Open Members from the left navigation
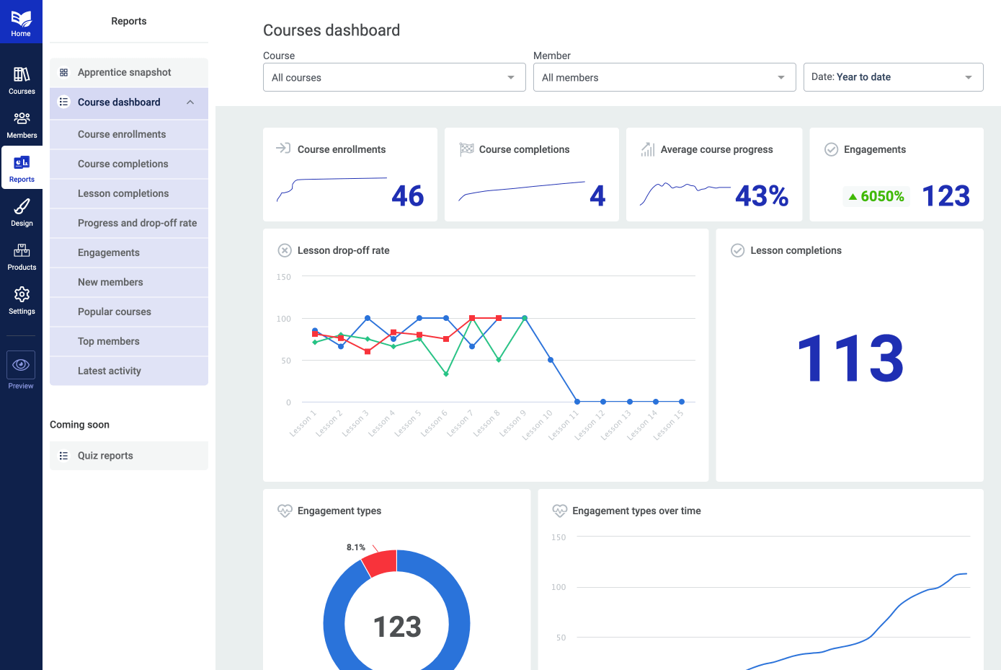 point(21,124)
